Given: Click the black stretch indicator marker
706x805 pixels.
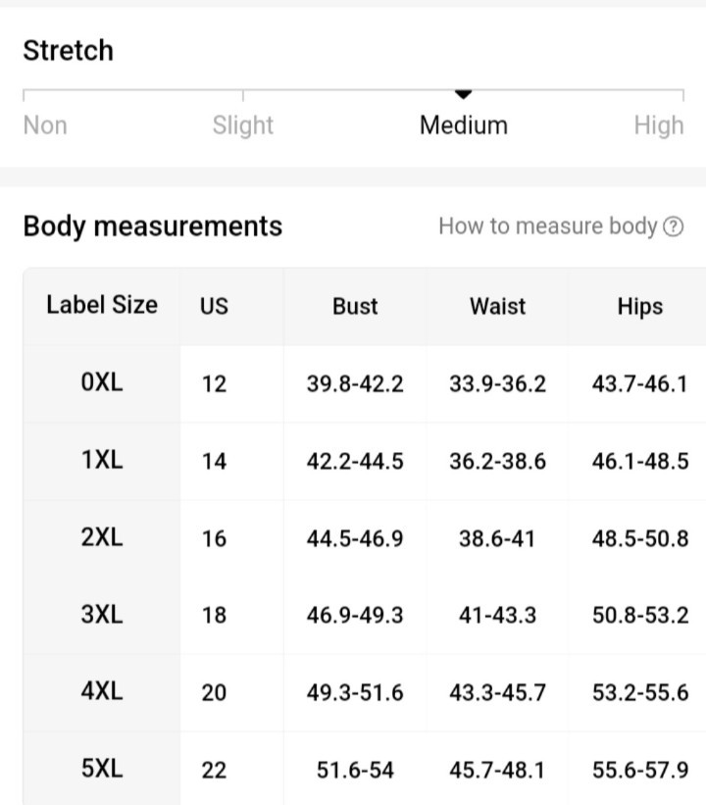Looking at the screenshot, I should coord(463,94).
